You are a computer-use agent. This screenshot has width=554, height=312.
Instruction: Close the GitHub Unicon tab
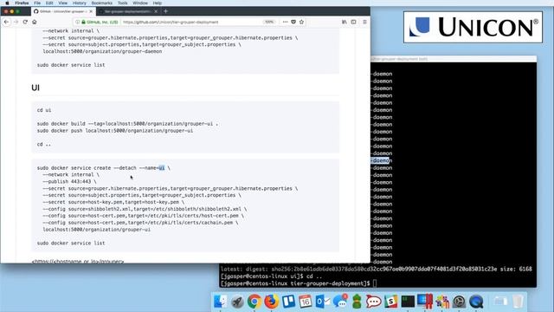[x=91, y=11]
